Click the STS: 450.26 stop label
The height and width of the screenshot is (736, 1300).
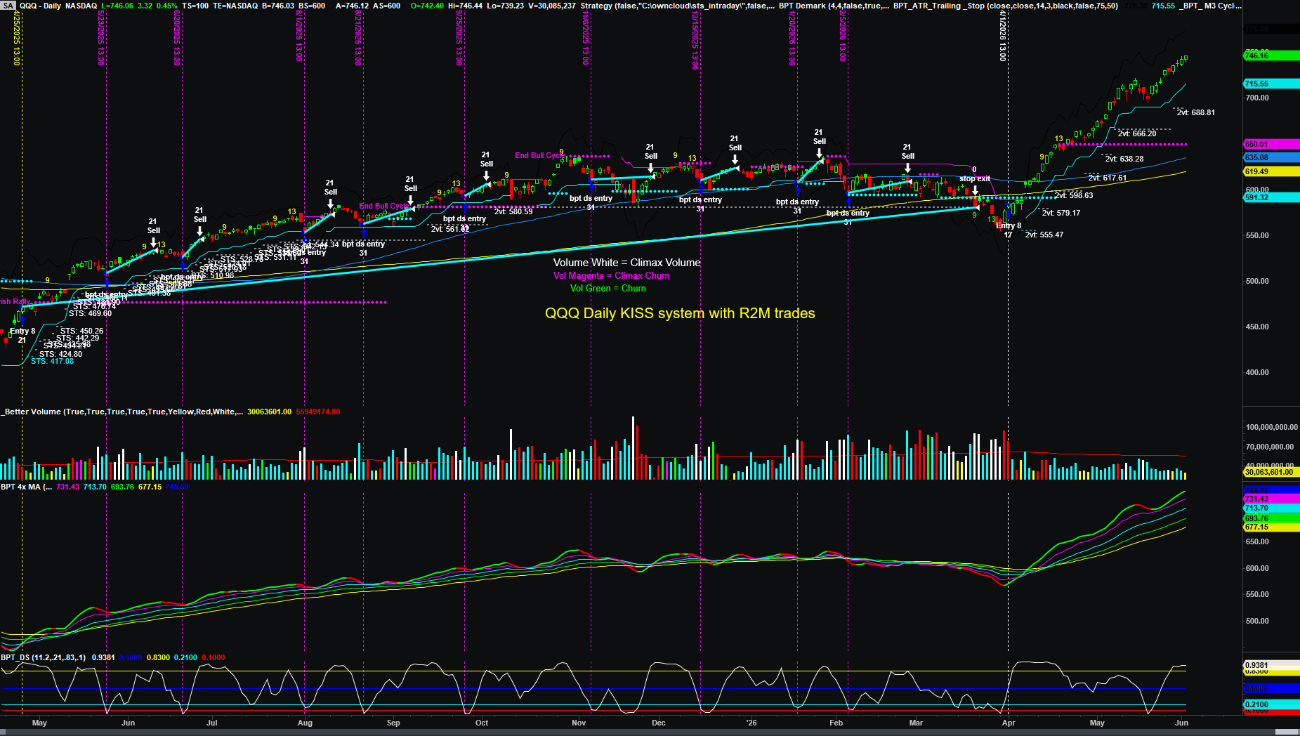coord(81,331)
